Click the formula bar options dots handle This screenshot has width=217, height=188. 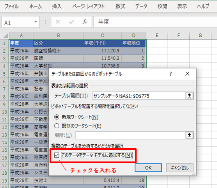pos(45,22)
